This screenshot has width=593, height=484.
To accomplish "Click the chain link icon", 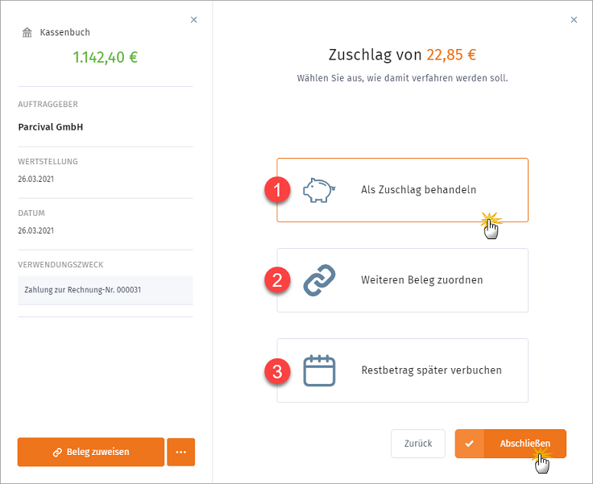I will click(319, 280).
